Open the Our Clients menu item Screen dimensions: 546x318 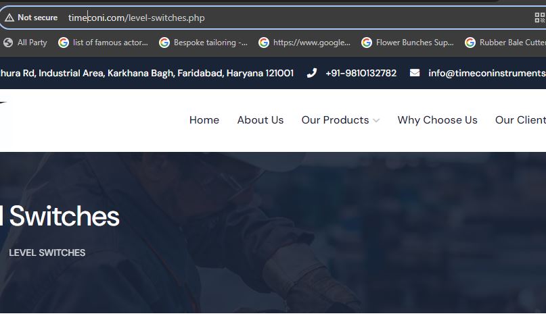(520, 120)
